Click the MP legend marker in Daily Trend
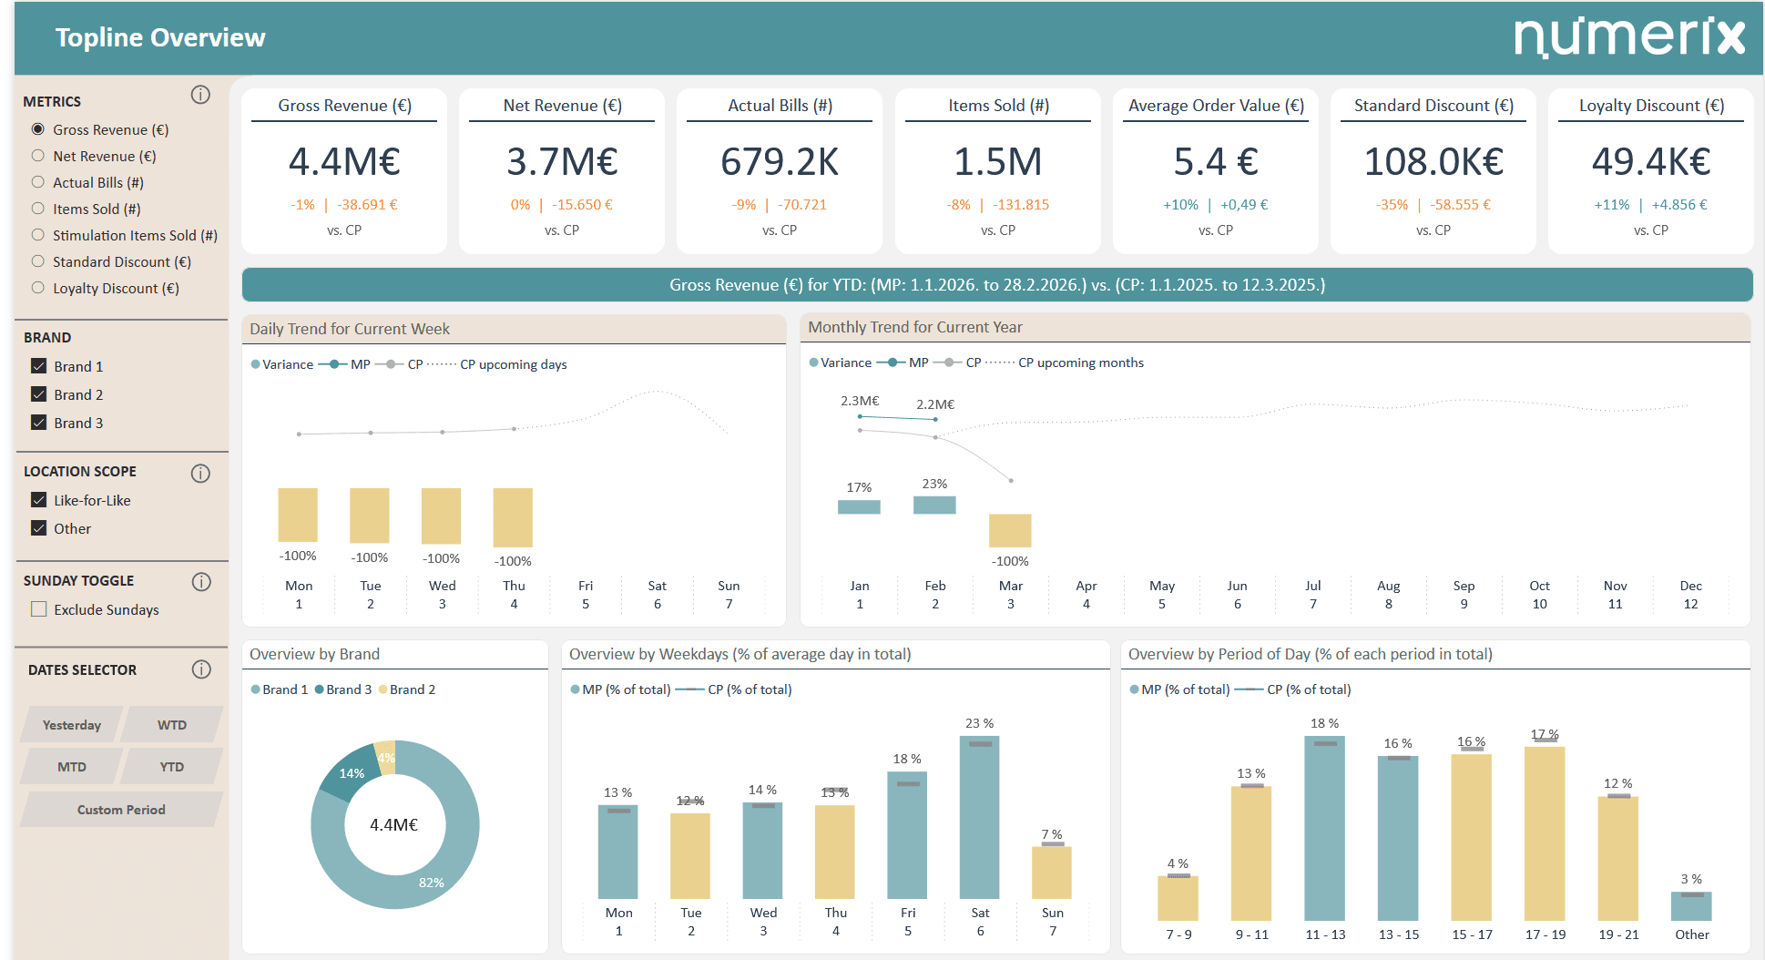This screenshot has height=960, width=1765. pos(335,364)
